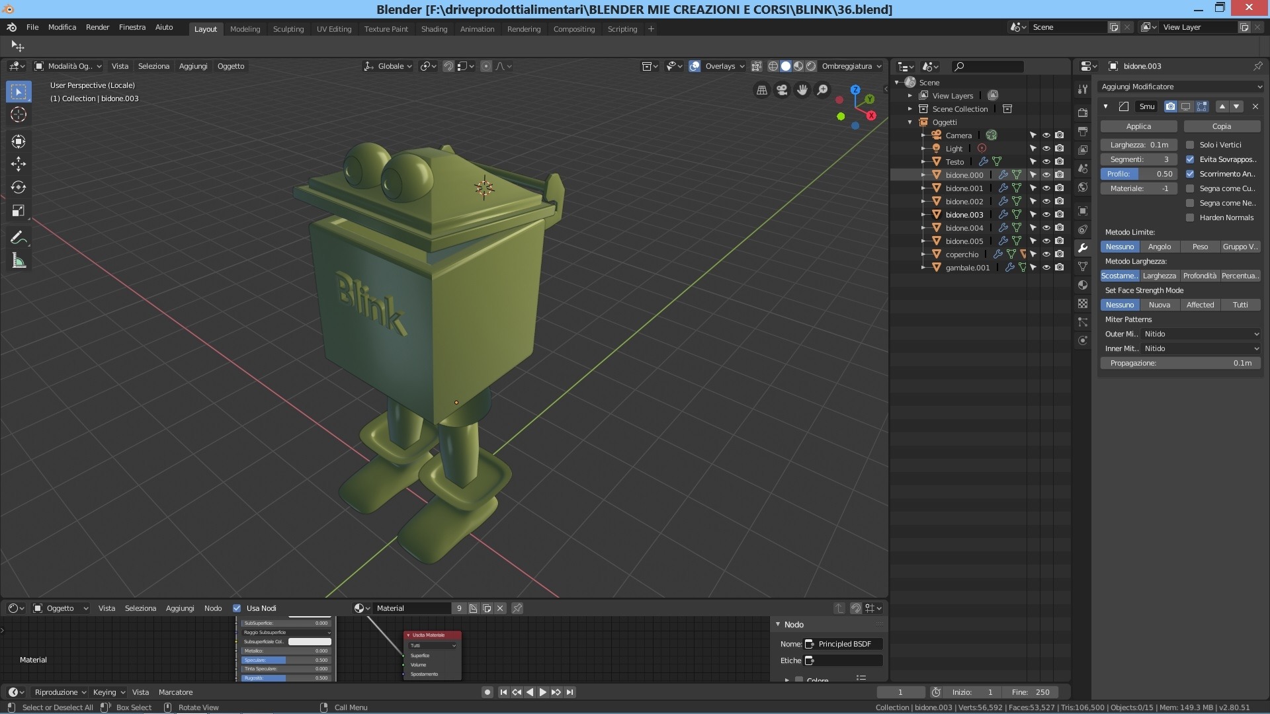Uncheck Scorrimento Anello option
This screenshot has width=1270, height=714.
click(1190, 174)
